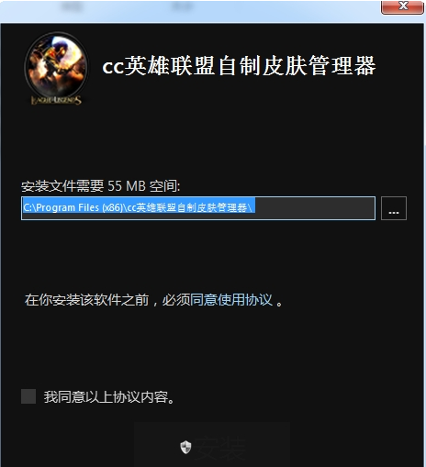Click the cc英雄联盟自制皮肤管理器 folder name in path
The height and width of the screenshot is (467, 426).
(x=187, y=207)
